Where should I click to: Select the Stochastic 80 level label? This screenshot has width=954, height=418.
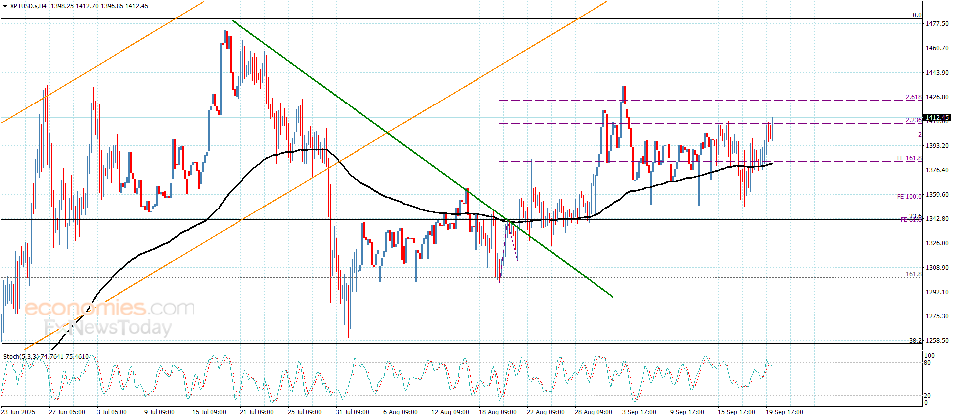(927, 362)
